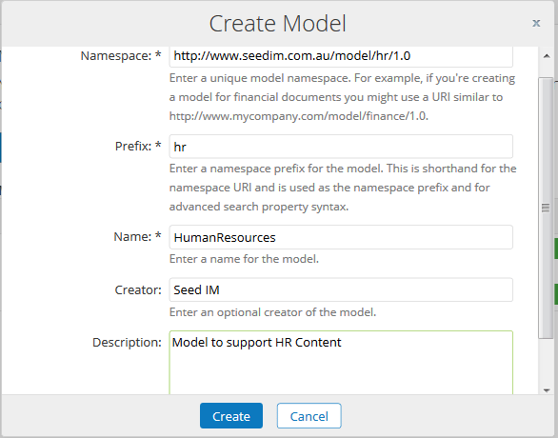Click the Name label
This screenshot has width=558, height=438.
[137, 236]
